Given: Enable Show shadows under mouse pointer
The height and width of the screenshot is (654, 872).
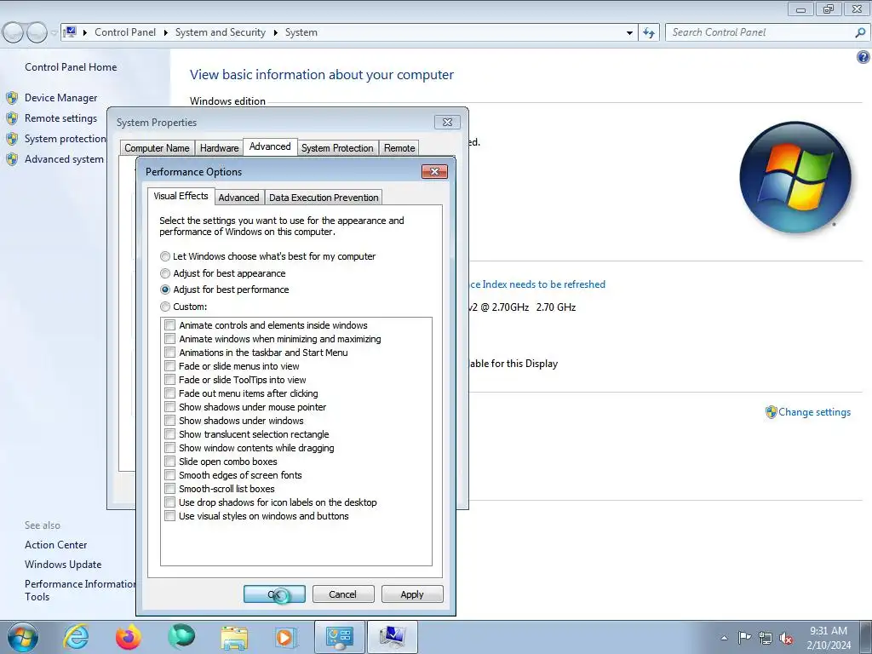Looking at the screenshot, I should pyautogui.click(x=170, y=407).
